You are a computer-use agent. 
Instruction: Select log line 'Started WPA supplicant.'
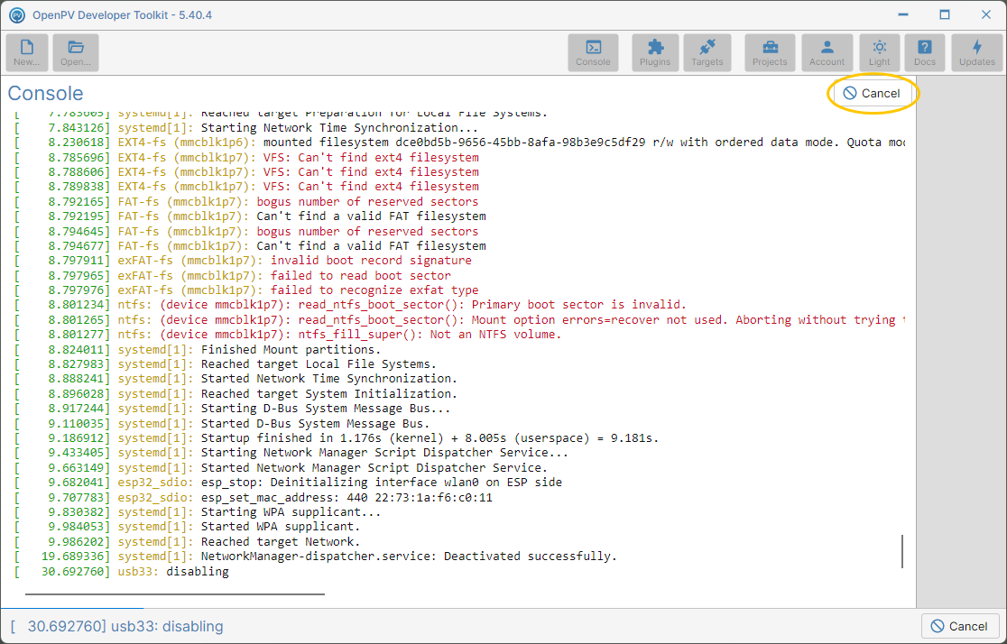coord(188,527)
